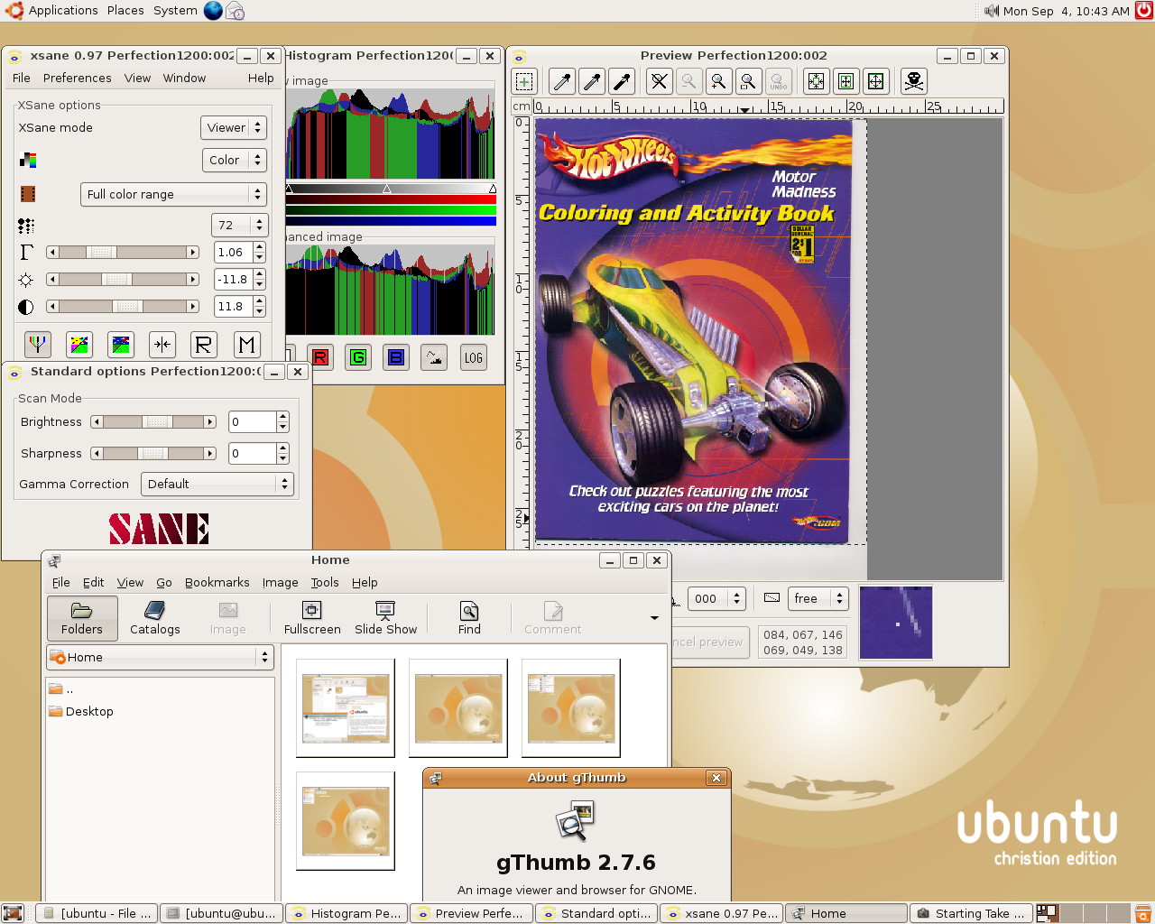Expand the gThumb toolbar overflow arrow
Viewport: 1155px width, 924px height.
654,618
